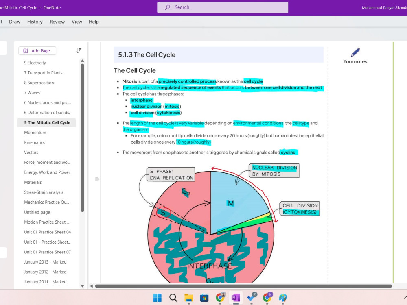Viewport: 407px width, 305px height.
Task: Open the Motion Practice Sheet page
Action: [x=46, y=222]
